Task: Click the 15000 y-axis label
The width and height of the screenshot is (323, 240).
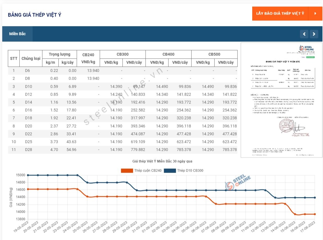Action: click(x=21, y=175)
